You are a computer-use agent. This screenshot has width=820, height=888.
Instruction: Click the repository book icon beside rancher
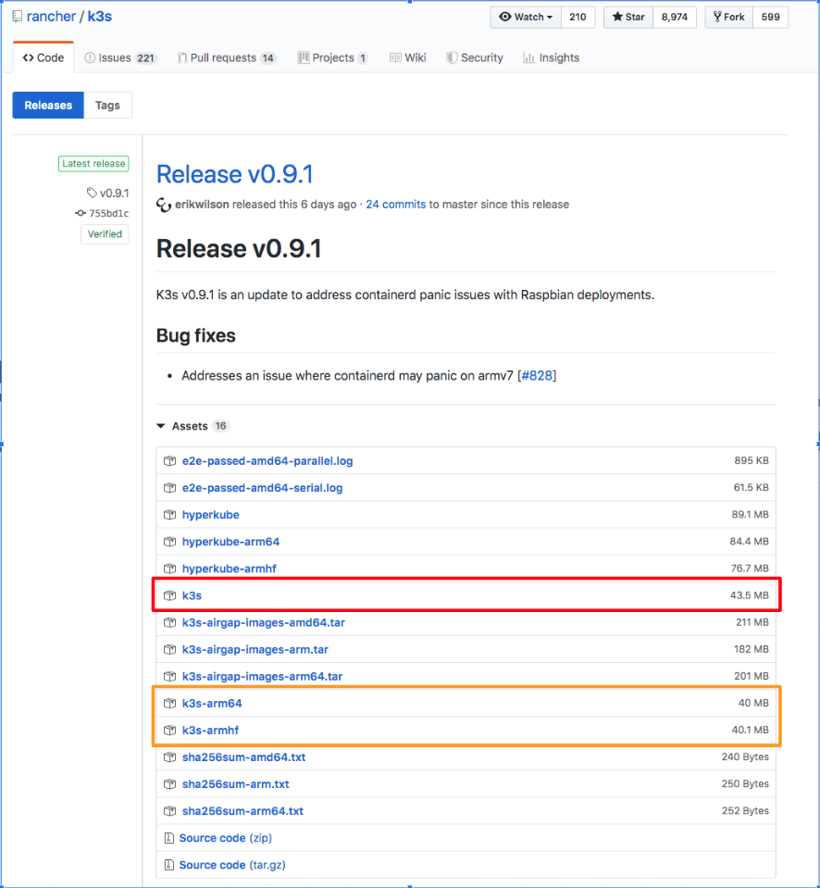18,17
